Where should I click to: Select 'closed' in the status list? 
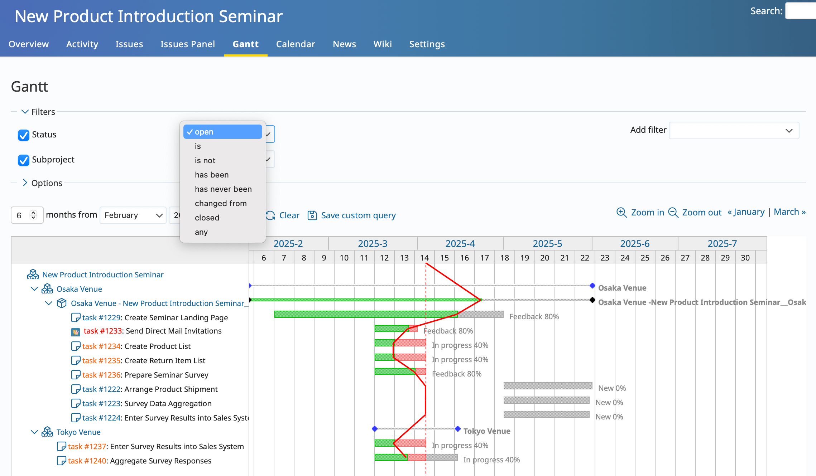[207, 218]
